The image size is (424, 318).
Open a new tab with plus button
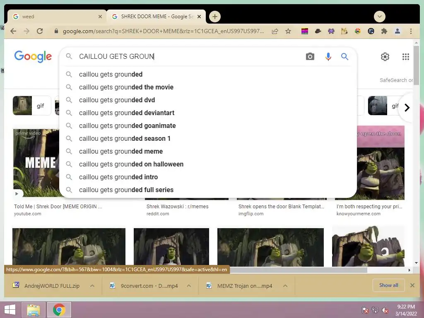coord(215,17)
